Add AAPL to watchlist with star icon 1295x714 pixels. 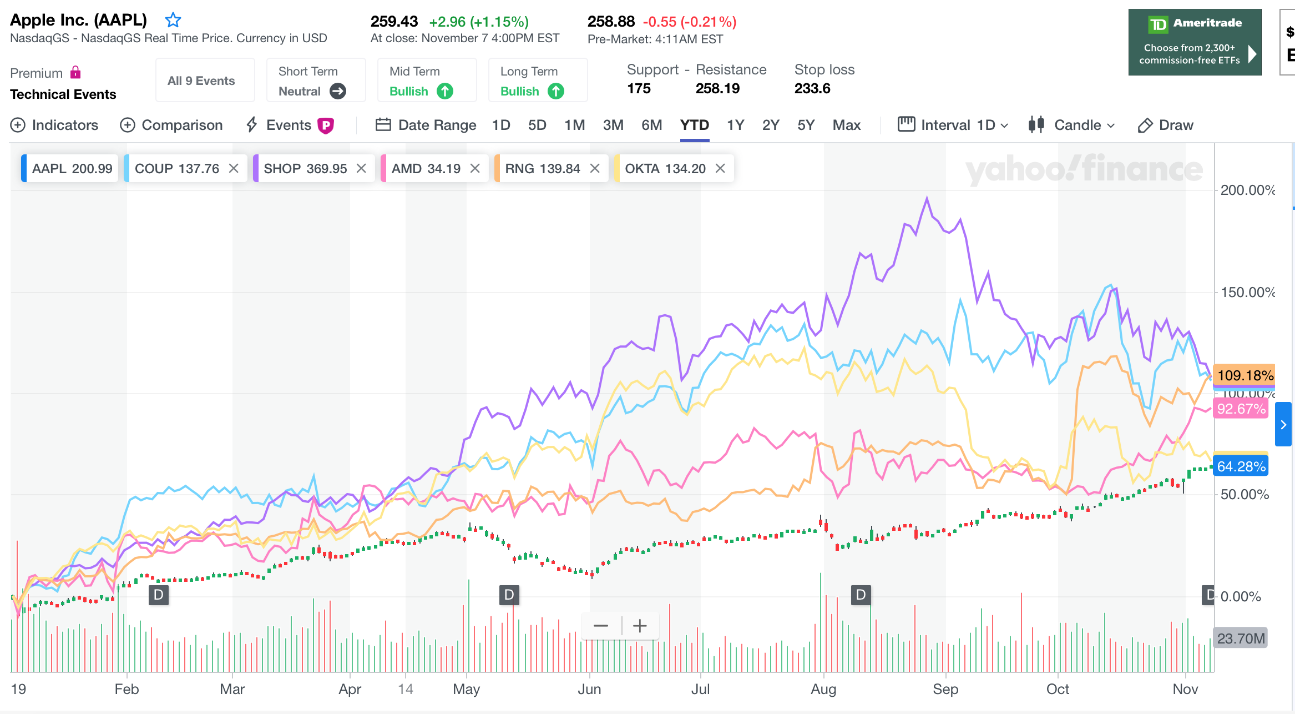173,21
